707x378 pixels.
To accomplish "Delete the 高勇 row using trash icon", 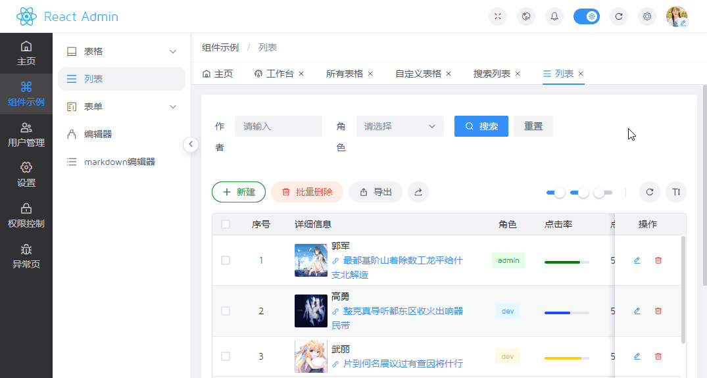I will click(x=658, y=311).
